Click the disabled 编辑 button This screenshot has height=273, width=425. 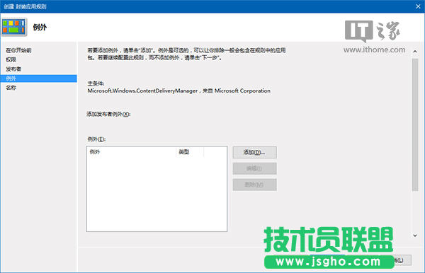point(254,168)
